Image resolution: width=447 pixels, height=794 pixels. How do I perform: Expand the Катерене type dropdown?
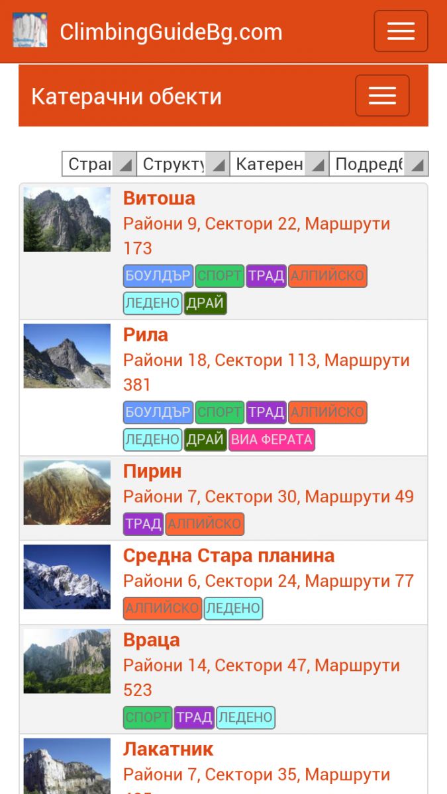point(279,164)
